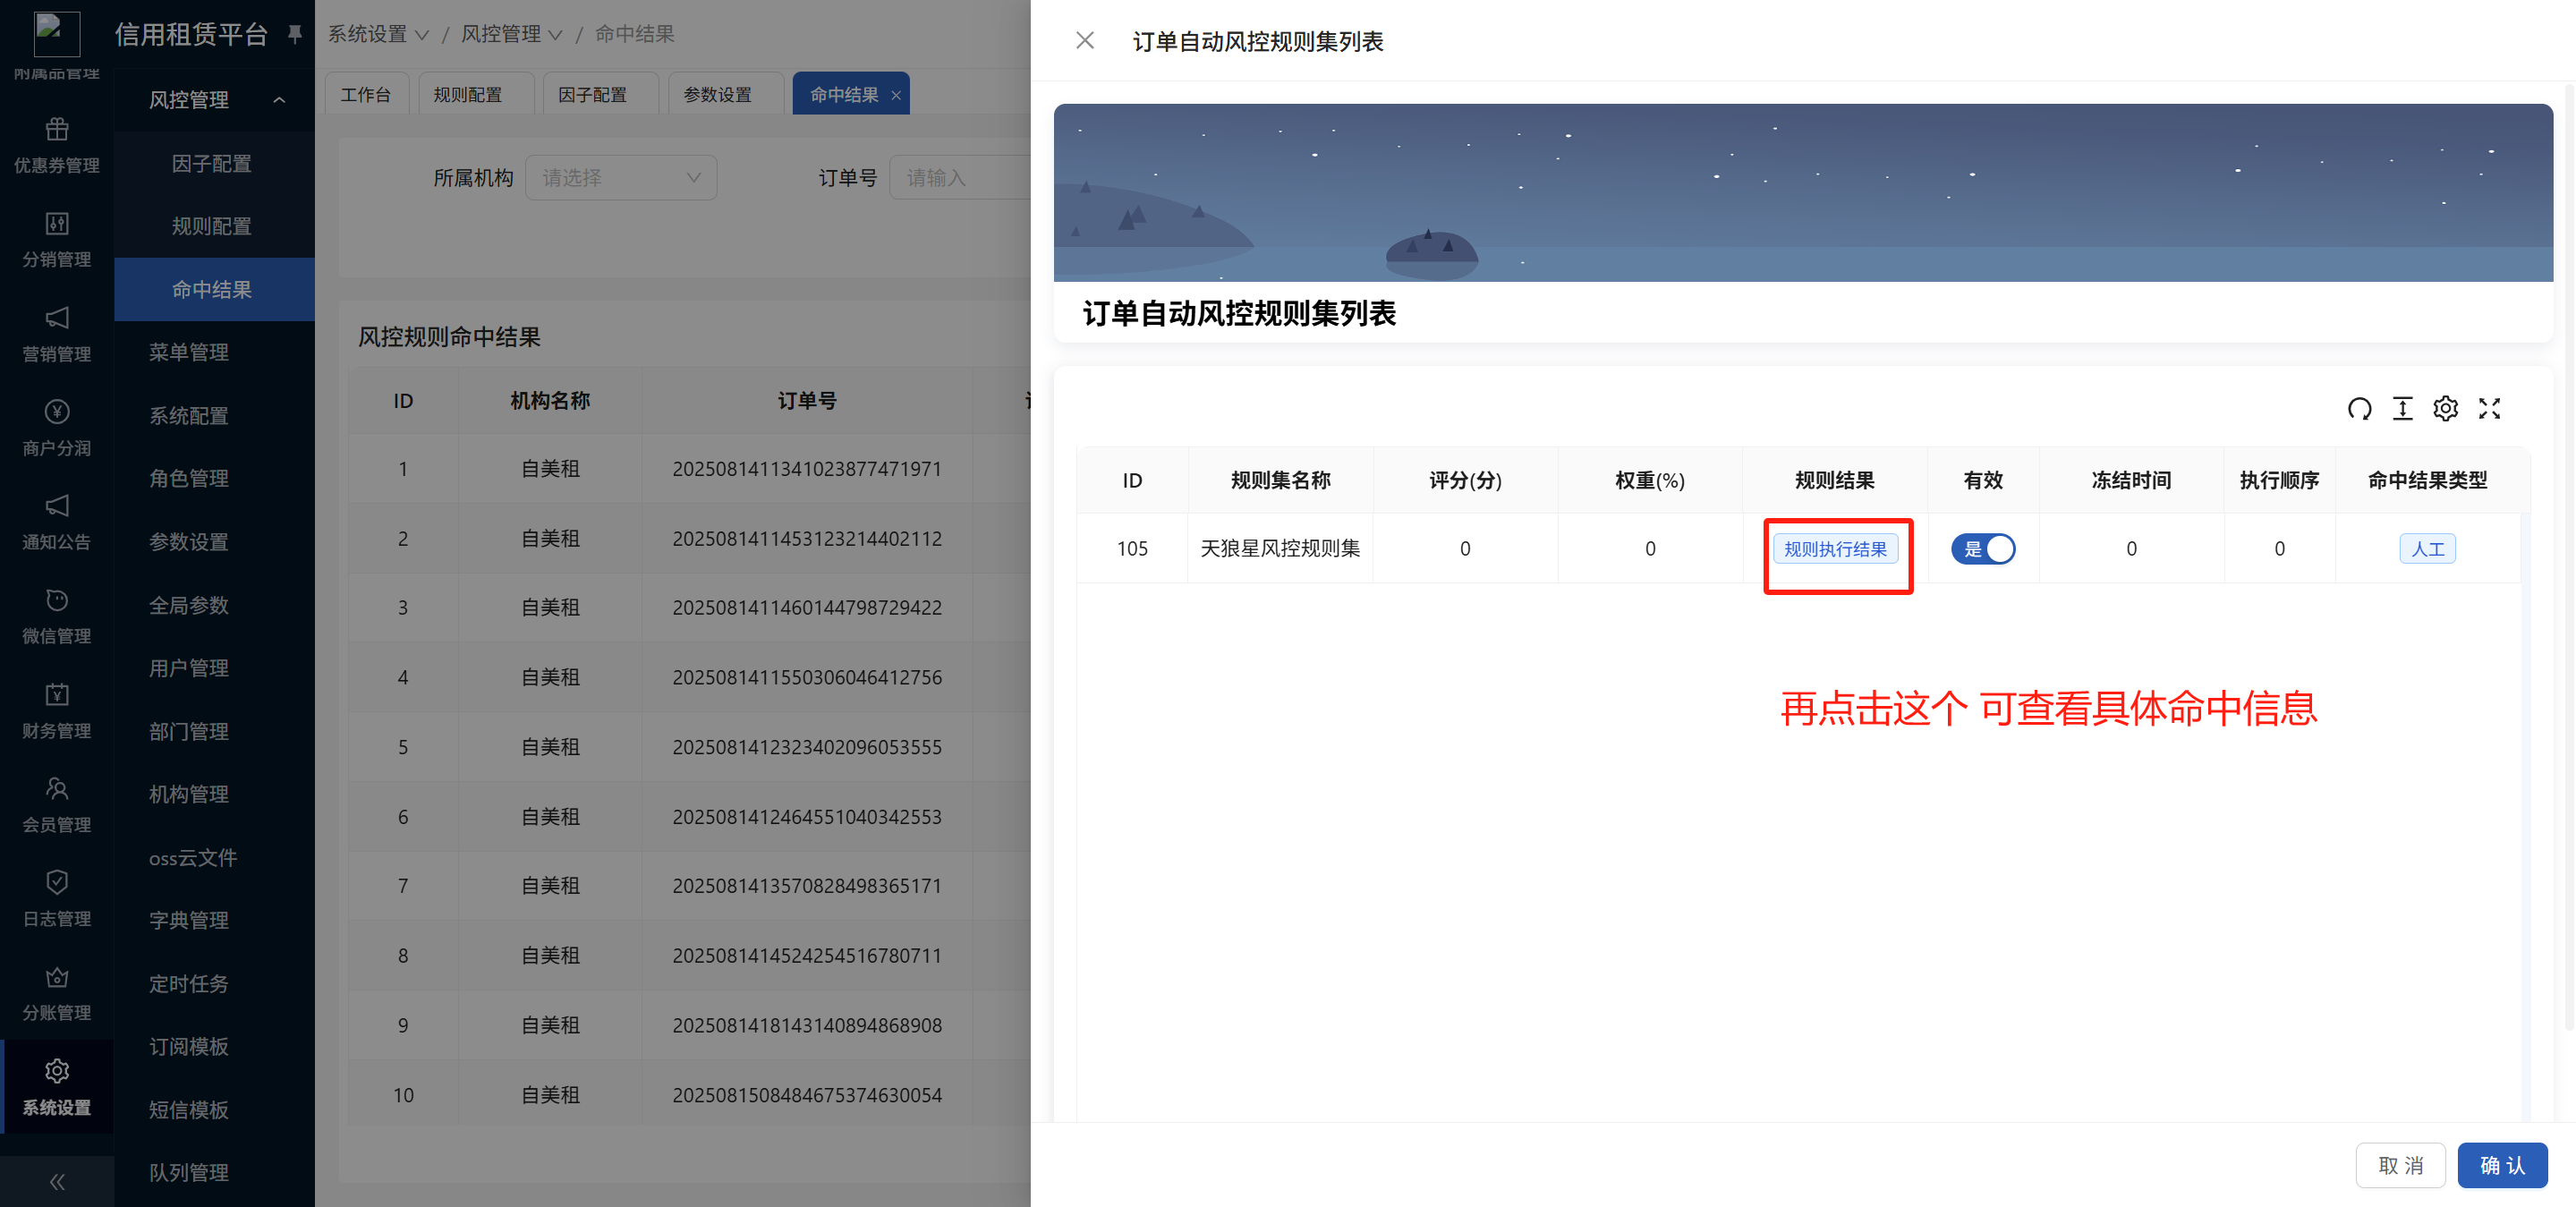
Task: Open 商户分润 yen icon
Action: (x=57, y=411)
